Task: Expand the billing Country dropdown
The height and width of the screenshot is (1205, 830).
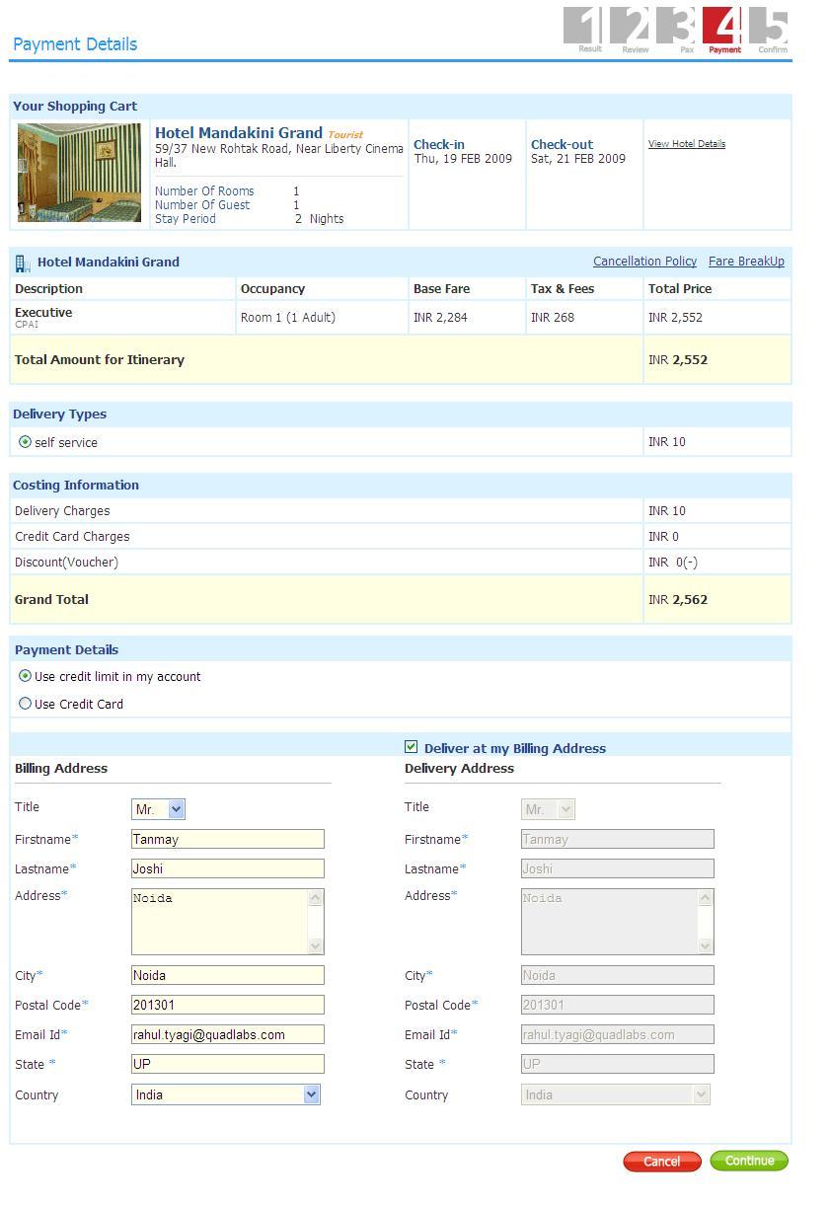Action: point(226,1094)
